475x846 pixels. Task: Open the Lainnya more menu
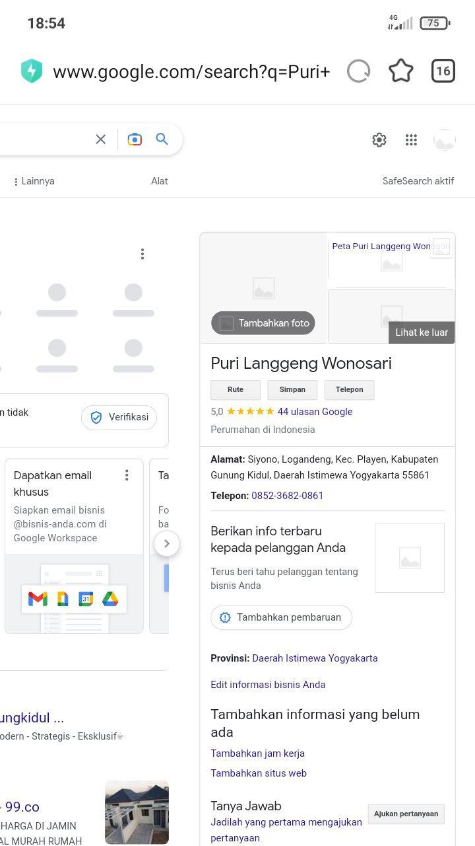(34, 181)
